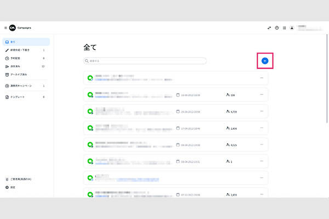This screenshot has height=219, width=329.
Task: Open アーカイブ済み archived section
Action: 19,74
